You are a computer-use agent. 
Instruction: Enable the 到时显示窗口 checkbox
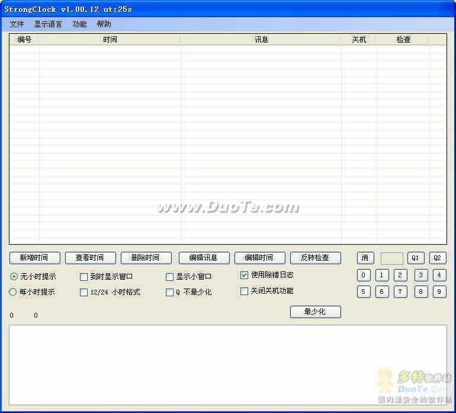pos(84,277)
